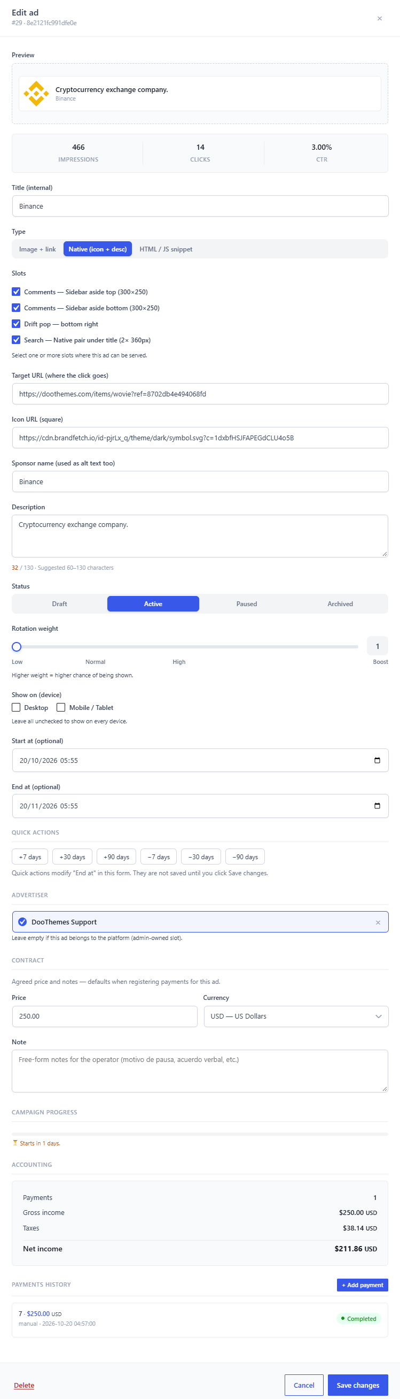Click the + Add payment button
The height and width of the screenshot is (1399, 400).
point(362,1285)
